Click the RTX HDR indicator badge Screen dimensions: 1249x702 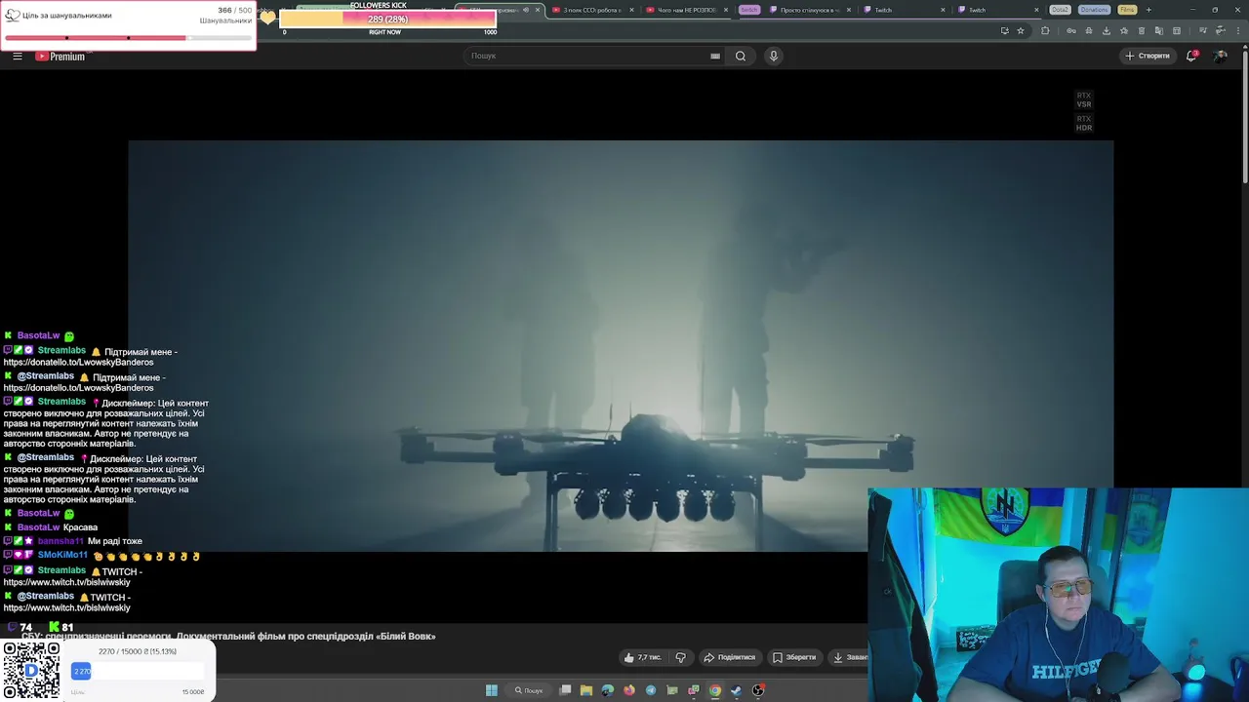click(x=1084, y=123)
